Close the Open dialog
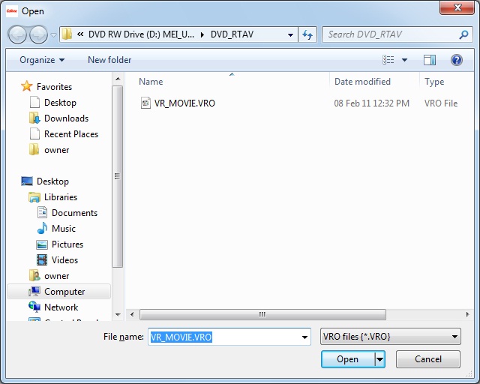Image resolution: width=480 pixels, height=384 pixels. [457, 7]
